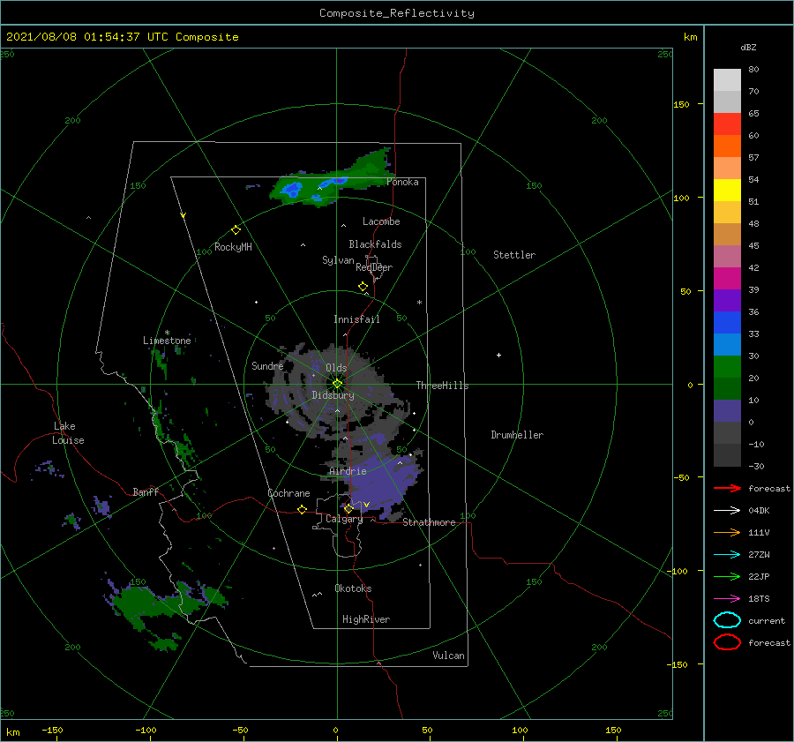794x742 pixels.
Task: Click the orange 111V arrow in legend
Action: click(727, 532)
